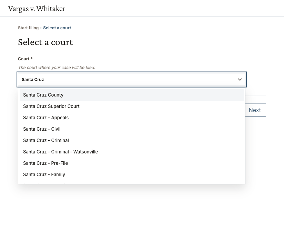Select Santa Cruz County option

coord(132,95)
